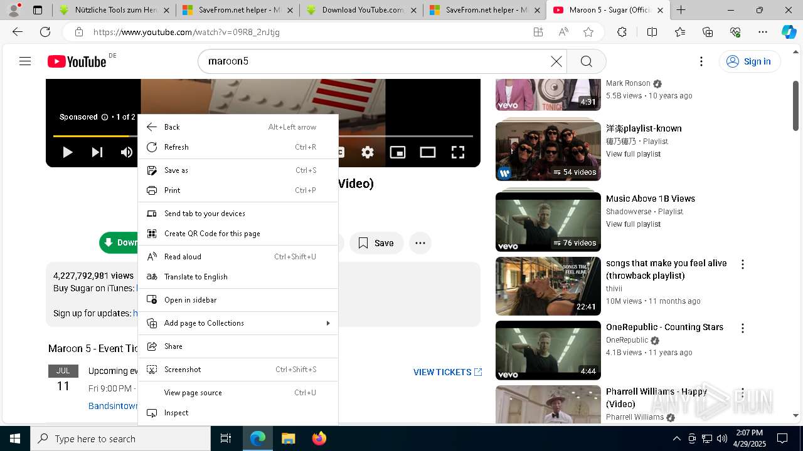Image resolution: width=803 pixels, height=451 pixels.
Task: Select Create QR Code for this page
Action: [238, 234]
